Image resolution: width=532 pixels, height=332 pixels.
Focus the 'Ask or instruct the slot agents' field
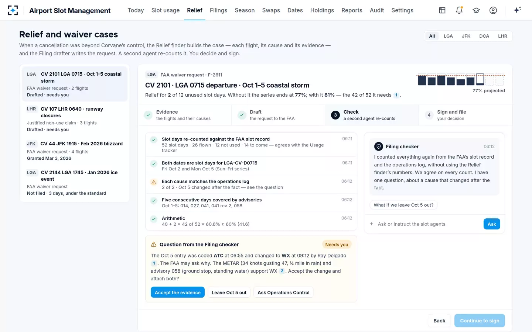[429, 224]
